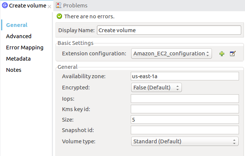Open the Notes section
The width and height of the screenshot is (245, 156).
pos(14,70)
